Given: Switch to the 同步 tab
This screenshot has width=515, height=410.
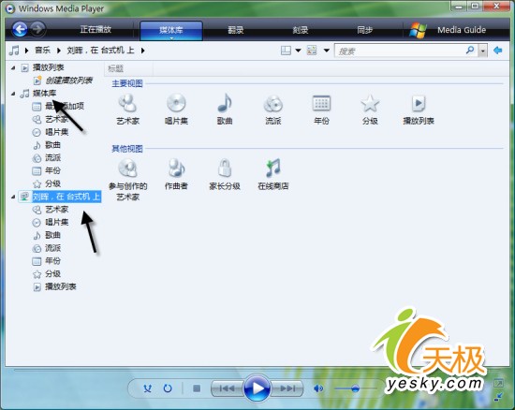Looking at the screenshot, I should tap(364, 30).
